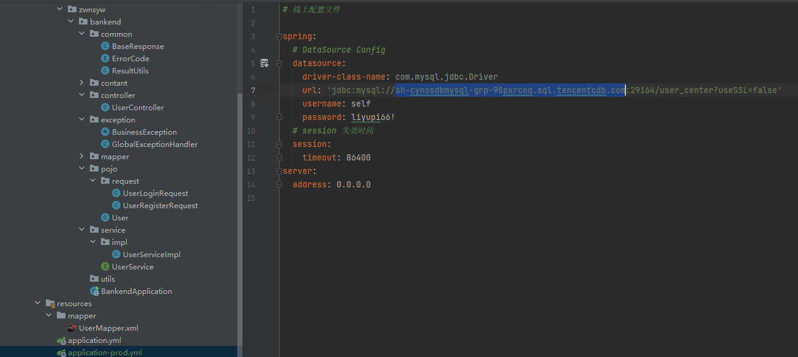Image resolution: width=798 pixels, height=357 pixels.
Task: Click the BaseResponse class icon
Action: pyautogui.click(x=105, y=46)
